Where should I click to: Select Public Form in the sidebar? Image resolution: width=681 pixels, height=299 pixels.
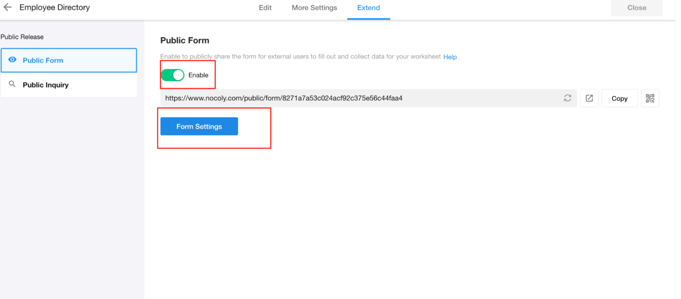(x=43, y=61)
